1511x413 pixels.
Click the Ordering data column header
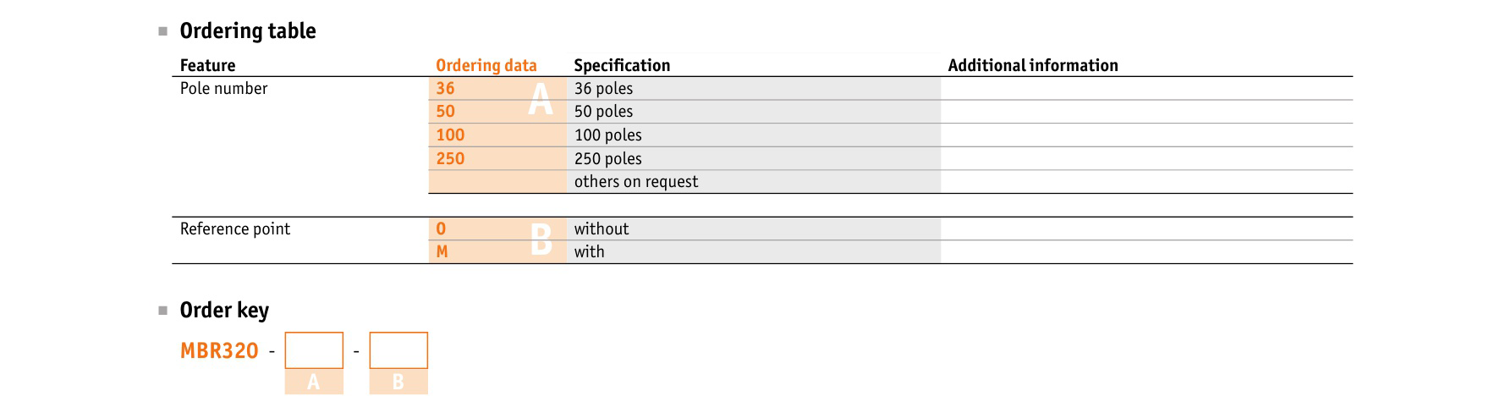click(x=486, y=65)
